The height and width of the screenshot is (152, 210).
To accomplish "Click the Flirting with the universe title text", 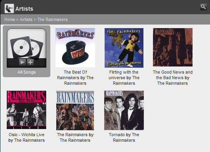I will 124,78.
